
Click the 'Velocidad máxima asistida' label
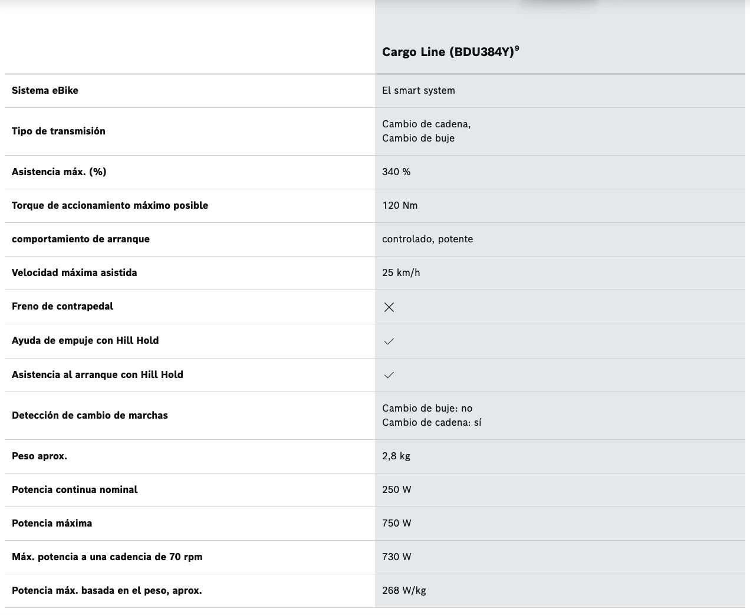pos(74,272)
